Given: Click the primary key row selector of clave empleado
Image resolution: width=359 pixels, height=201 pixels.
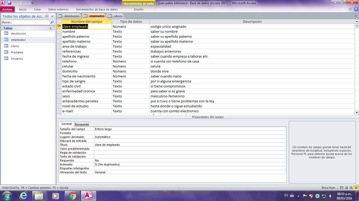Looking at the screenshot, I should pyautogui.click(x=59, y=26).
